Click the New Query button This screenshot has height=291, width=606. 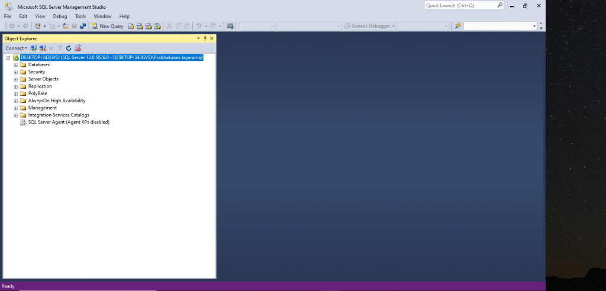[x=108, y=26]
